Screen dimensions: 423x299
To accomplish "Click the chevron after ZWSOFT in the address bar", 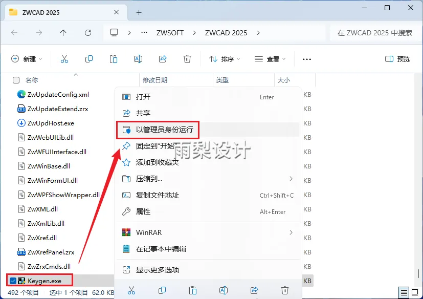I will [x=194, y=33].
